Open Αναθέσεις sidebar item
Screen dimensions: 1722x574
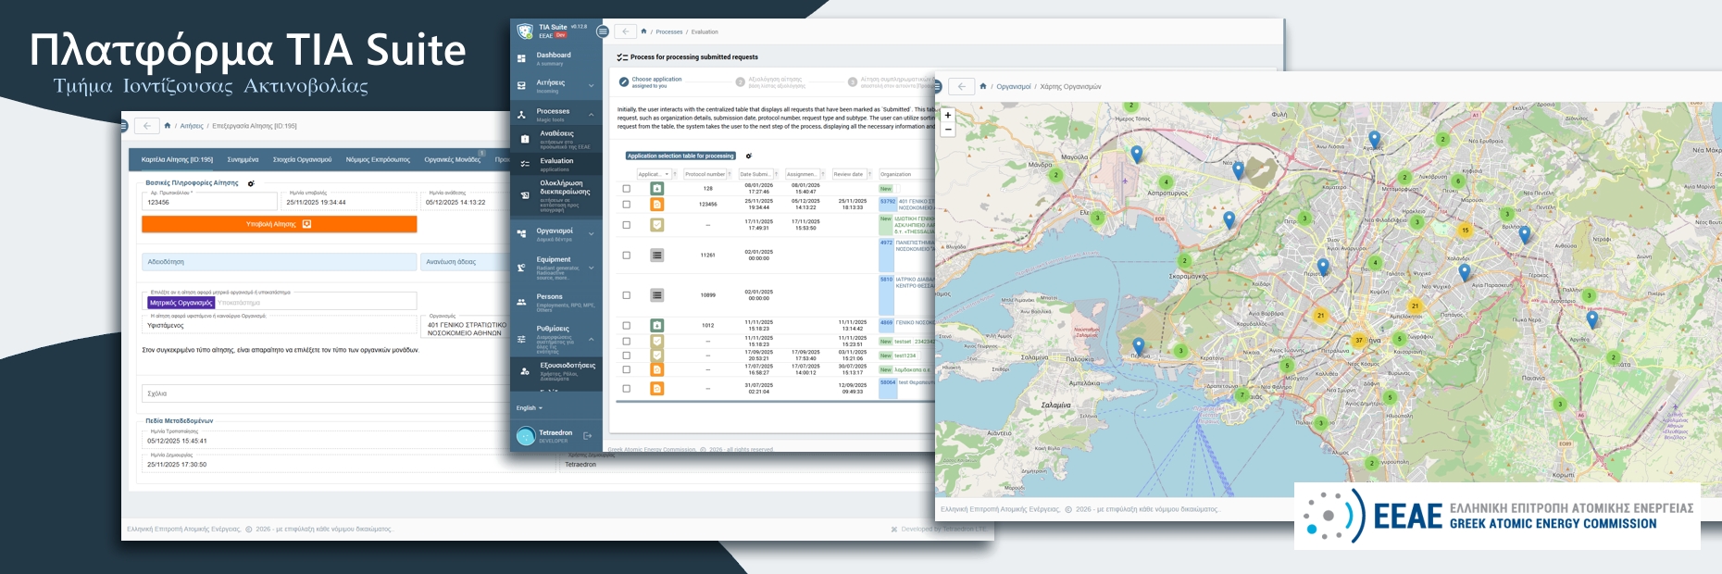coord(555,139)
